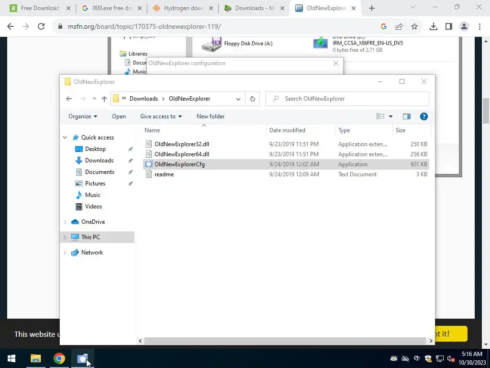
Task: Open the Windows Start menu
Action: pyautogui.click(x=11, y=358)
